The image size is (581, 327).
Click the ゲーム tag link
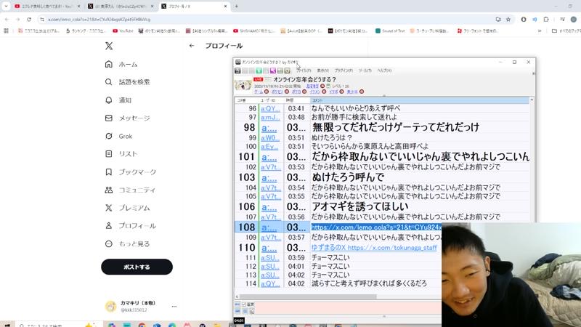259,92
